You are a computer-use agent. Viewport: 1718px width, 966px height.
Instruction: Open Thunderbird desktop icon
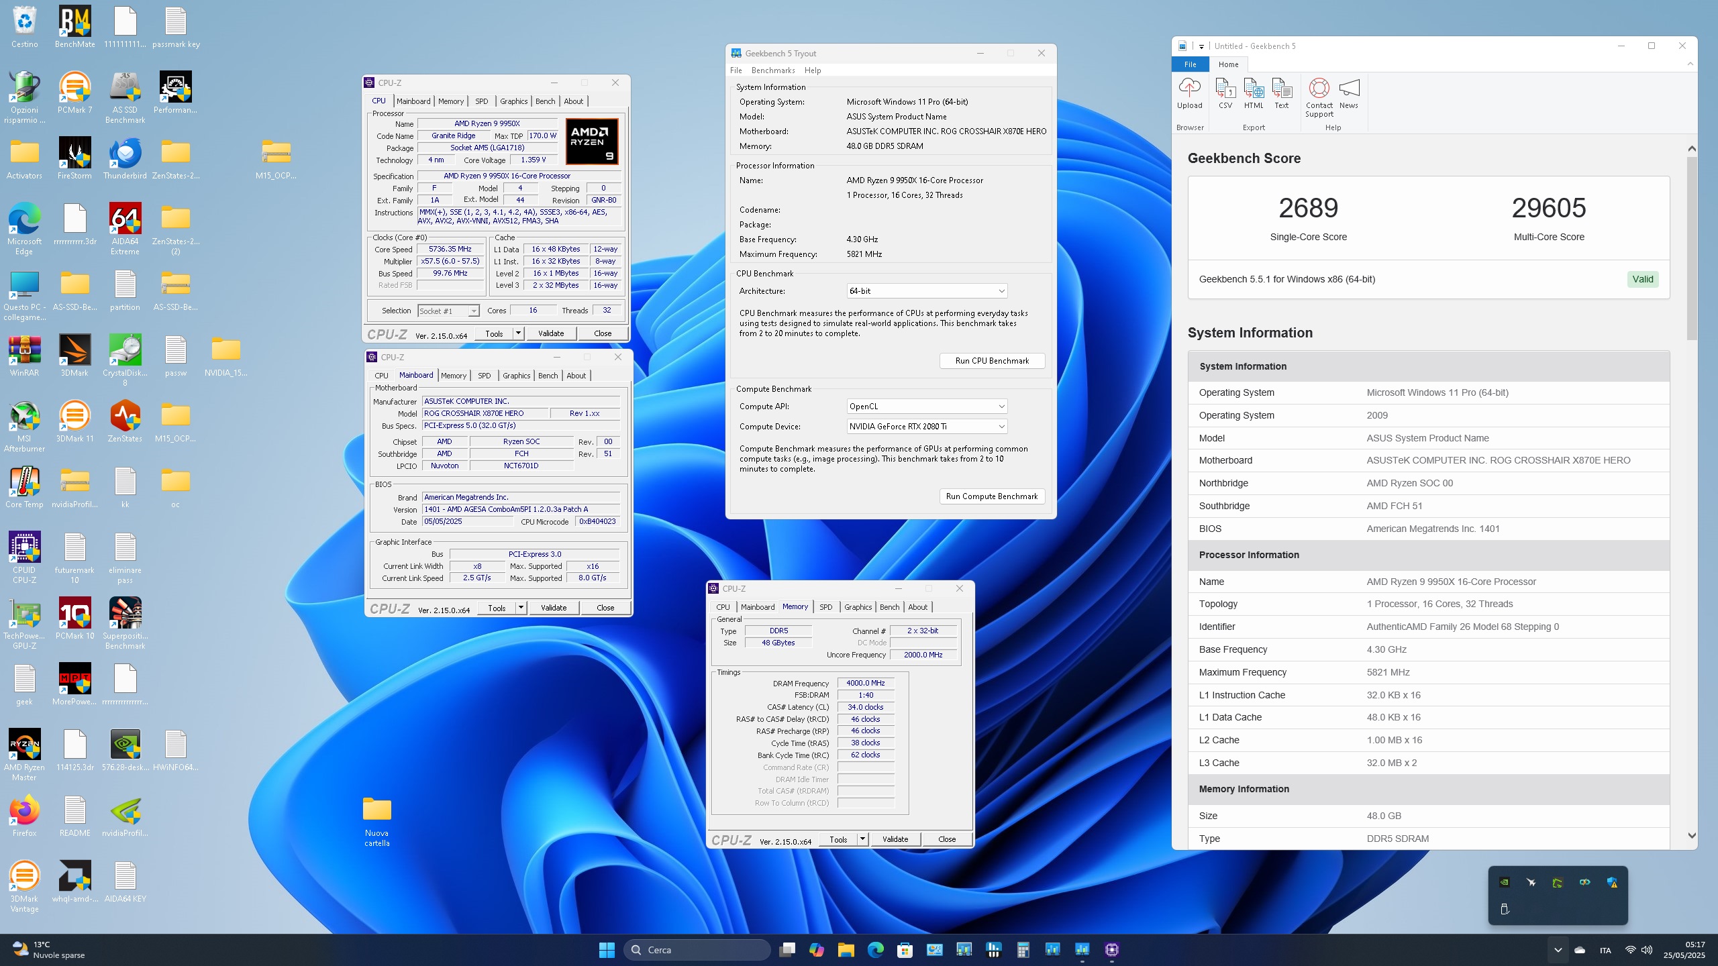[125, 158]
